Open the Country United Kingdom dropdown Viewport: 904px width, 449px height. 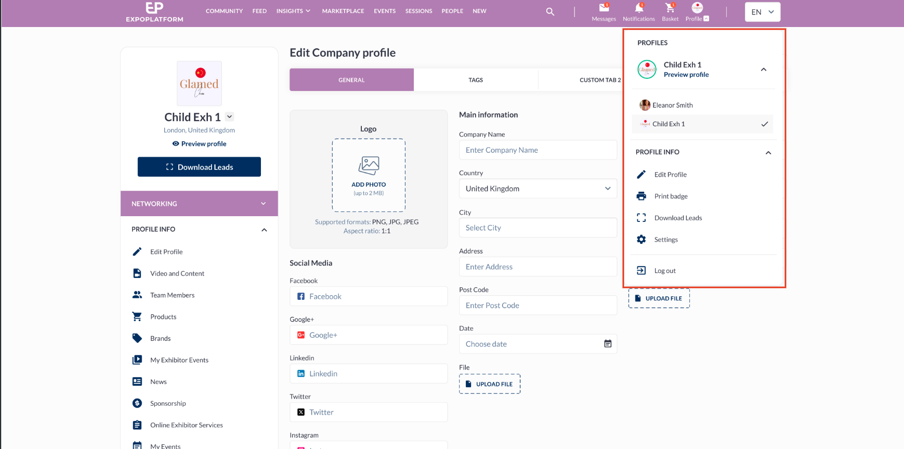click(x=538, y=189)
